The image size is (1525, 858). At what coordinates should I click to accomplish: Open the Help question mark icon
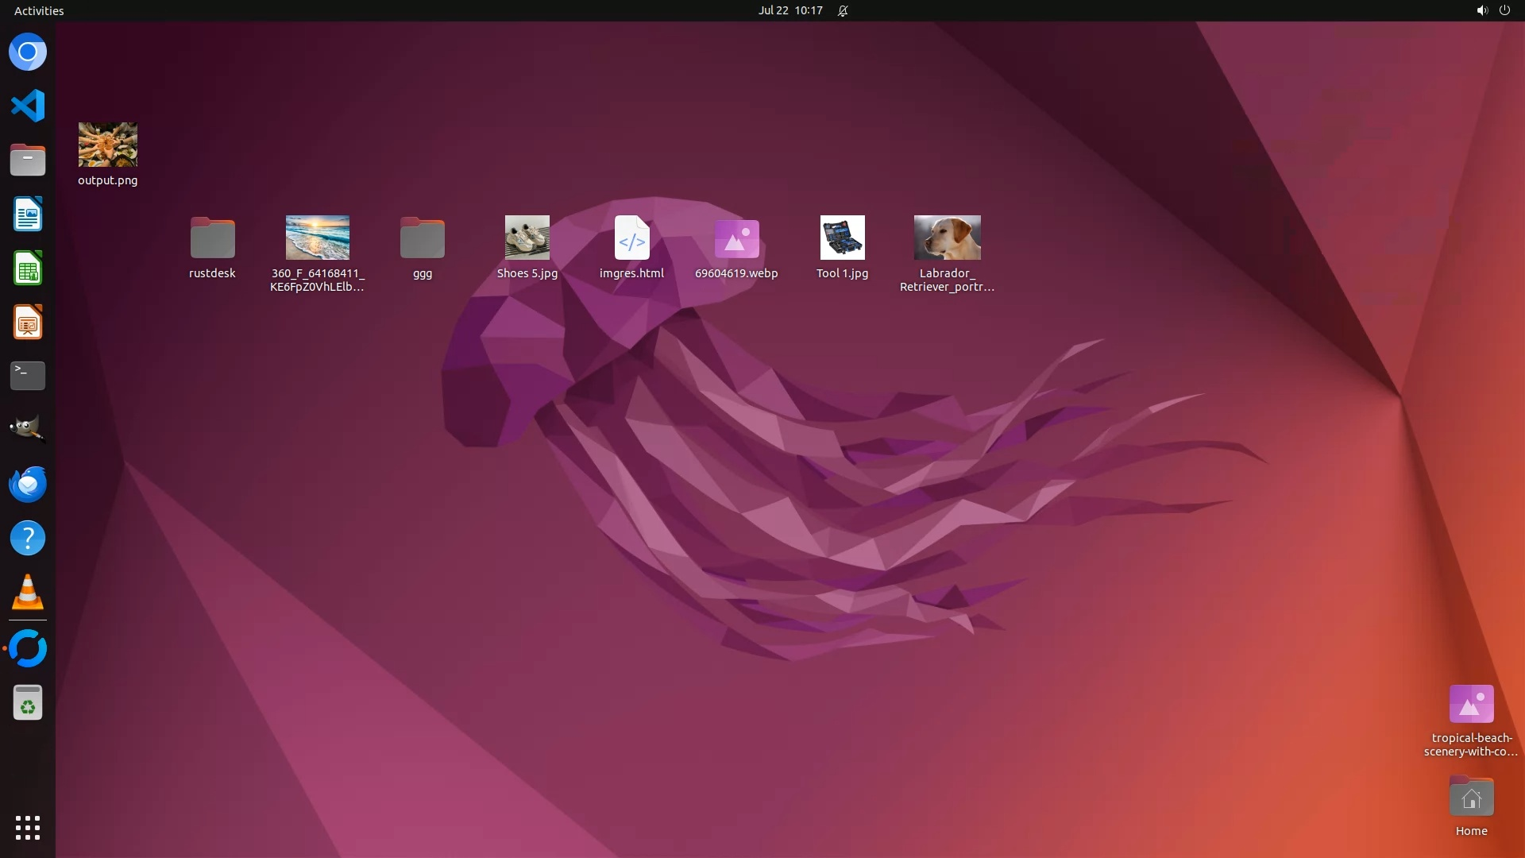click(28, 539)
